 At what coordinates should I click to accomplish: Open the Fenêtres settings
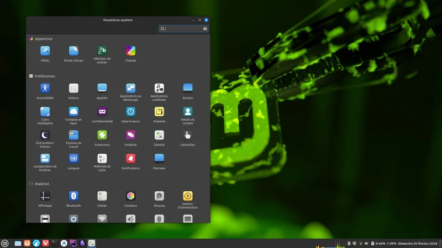coord(130,138)
